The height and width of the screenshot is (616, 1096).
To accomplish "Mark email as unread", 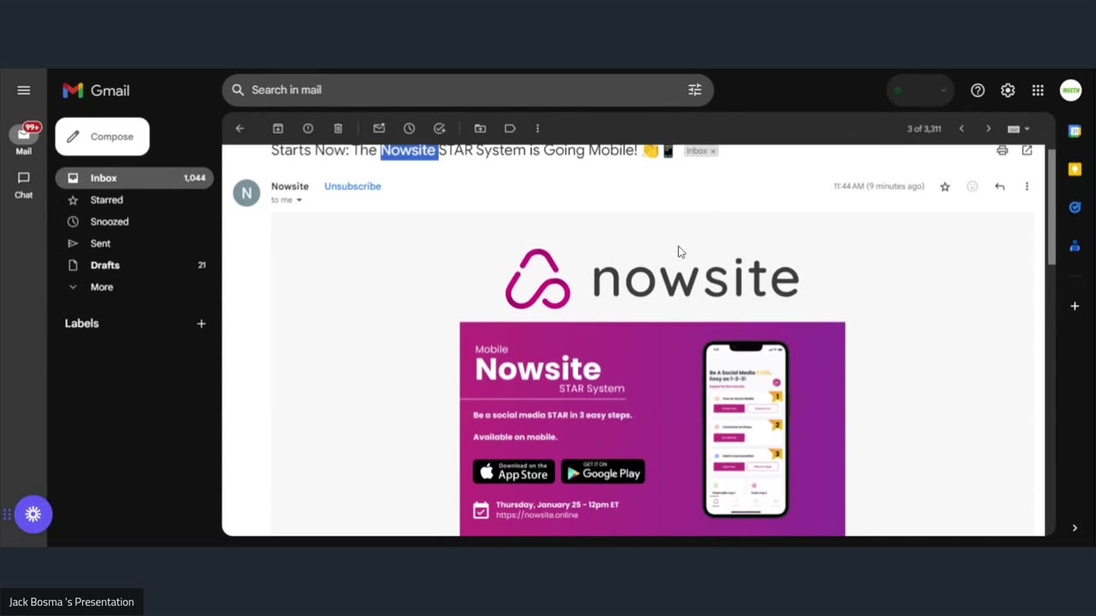I will (378, 128).
